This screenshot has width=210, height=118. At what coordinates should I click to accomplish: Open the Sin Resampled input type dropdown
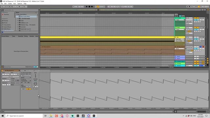click(189, 47)
